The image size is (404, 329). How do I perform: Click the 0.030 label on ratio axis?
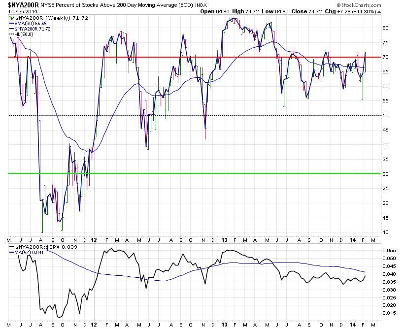[x=389, y=290]
